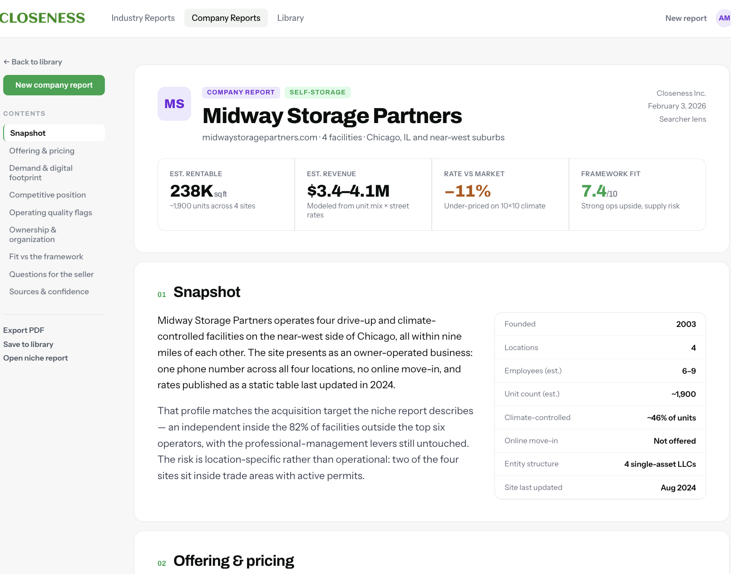Click the Closeness Inc. label

tap(681, 93)
